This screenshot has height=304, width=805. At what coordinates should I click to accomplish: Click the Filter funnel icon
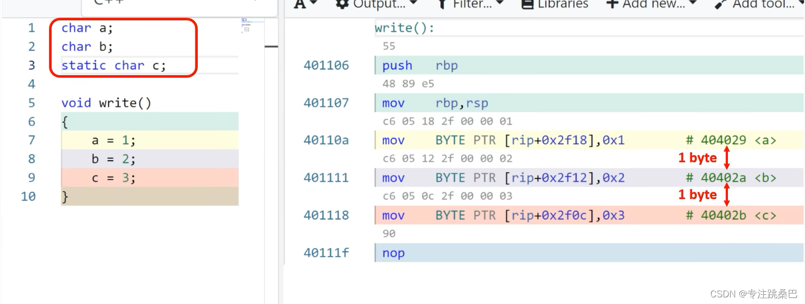(442, 4)
